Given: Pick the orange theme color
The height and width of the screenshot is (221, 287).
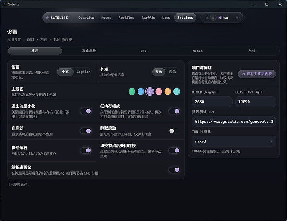Looking at the screenshot, I should [x=168, y=91].
